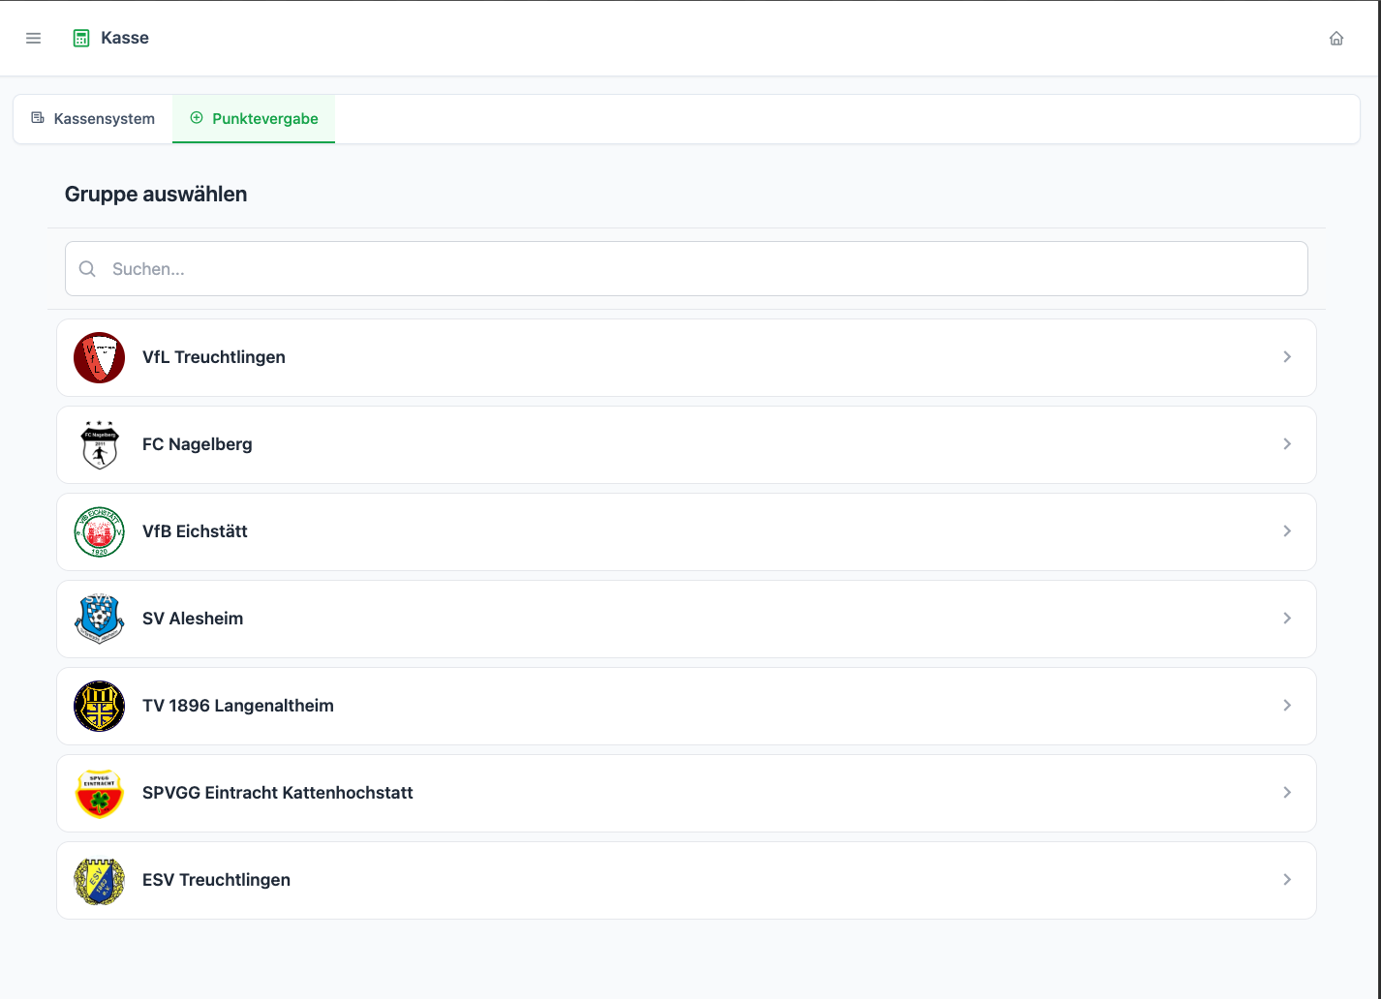Focus the Suchen search field
The image size is (1381, 999).
[x=687, y=269]
